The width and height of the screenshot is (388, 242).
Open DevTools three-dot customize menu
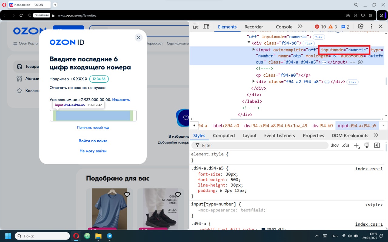(371, 27)
